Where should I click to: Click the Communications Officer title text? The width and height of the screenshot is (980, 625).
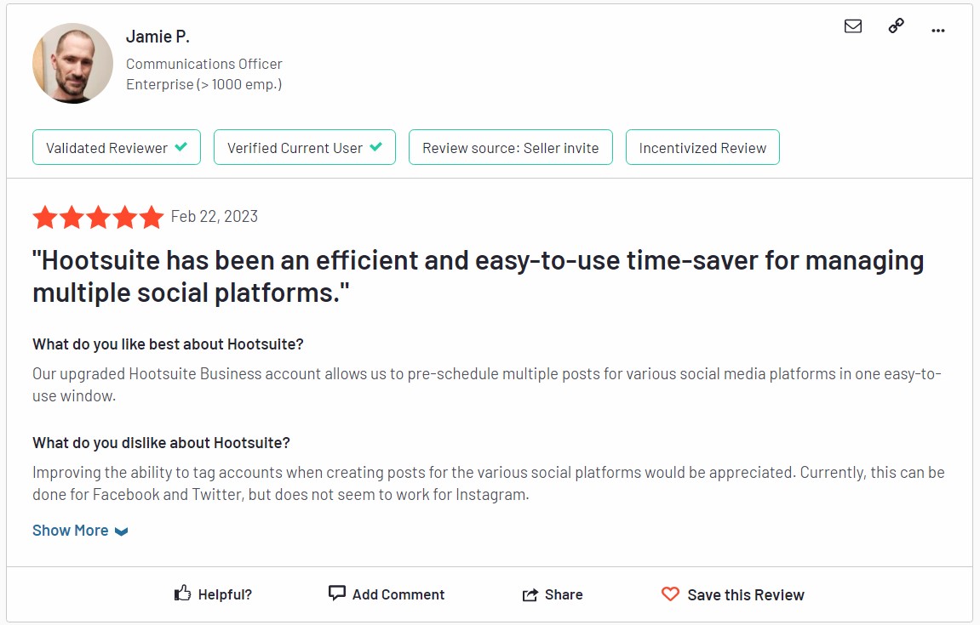pos(203,64)
